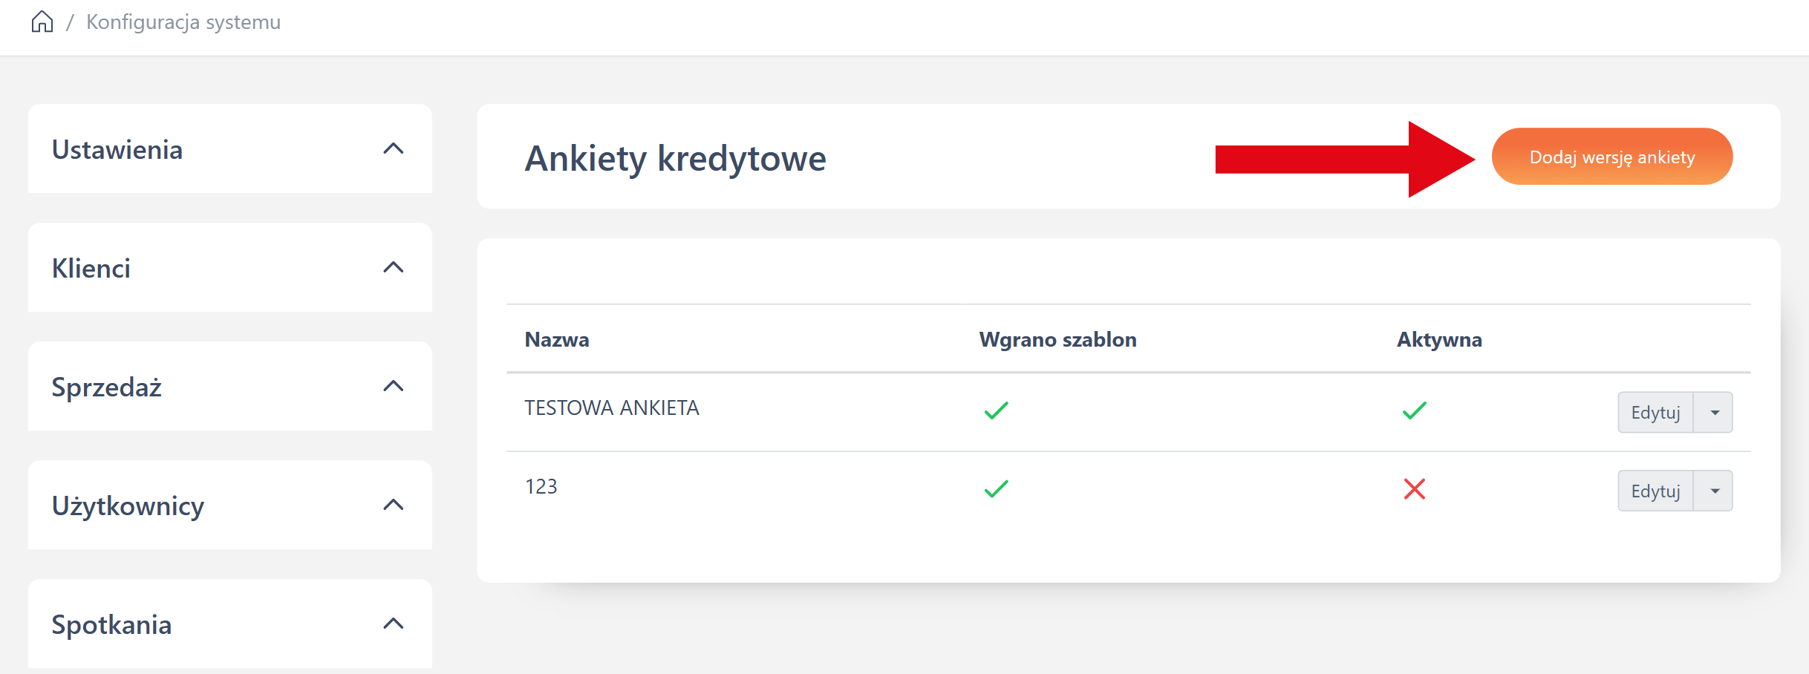The image size is (1809, 674).
Task: Open dropdown arrow next to Edytuj for 123
Action: pos(1714,491)
